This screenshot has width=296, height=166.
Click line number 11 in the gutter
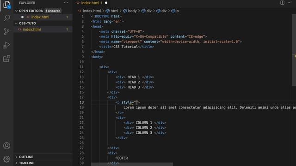[x=81, y=67]
